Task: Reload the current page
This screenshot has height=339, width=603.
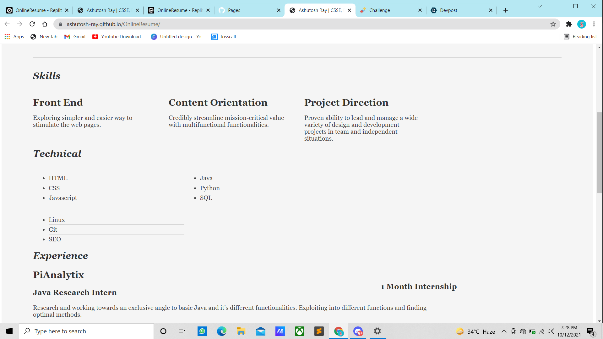Action: pos(32,24)
